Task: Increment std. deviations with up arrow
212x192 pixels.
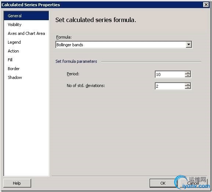Action: [188, 84]
